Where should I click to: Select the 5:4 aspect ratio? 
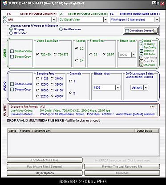point(77,60)
